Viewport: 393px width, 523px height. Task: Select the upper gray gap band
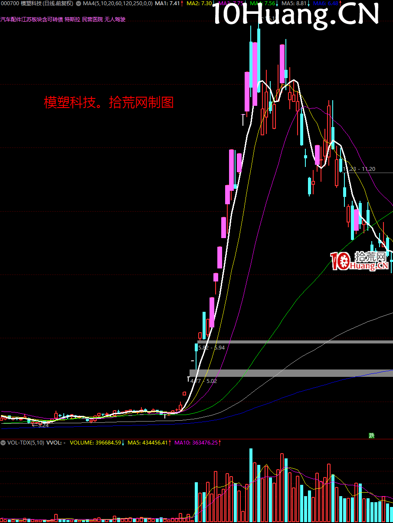(x=295, y=342)
